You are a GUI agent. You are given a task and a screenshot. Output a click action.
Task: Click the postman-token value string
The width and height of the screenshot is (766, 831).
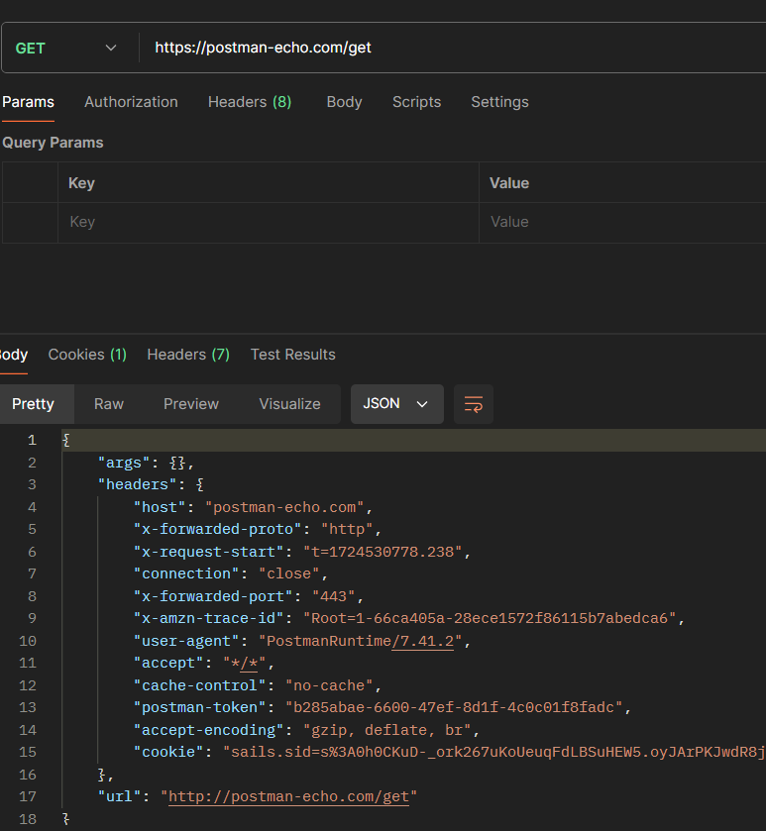(454, 707)
